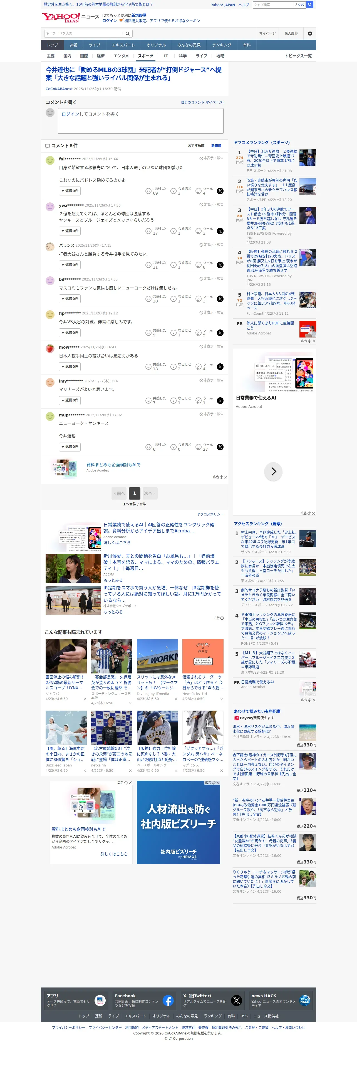Click the blue web search button at top
The height and width of the screenshot is (1072, 357).
(309, 4)
